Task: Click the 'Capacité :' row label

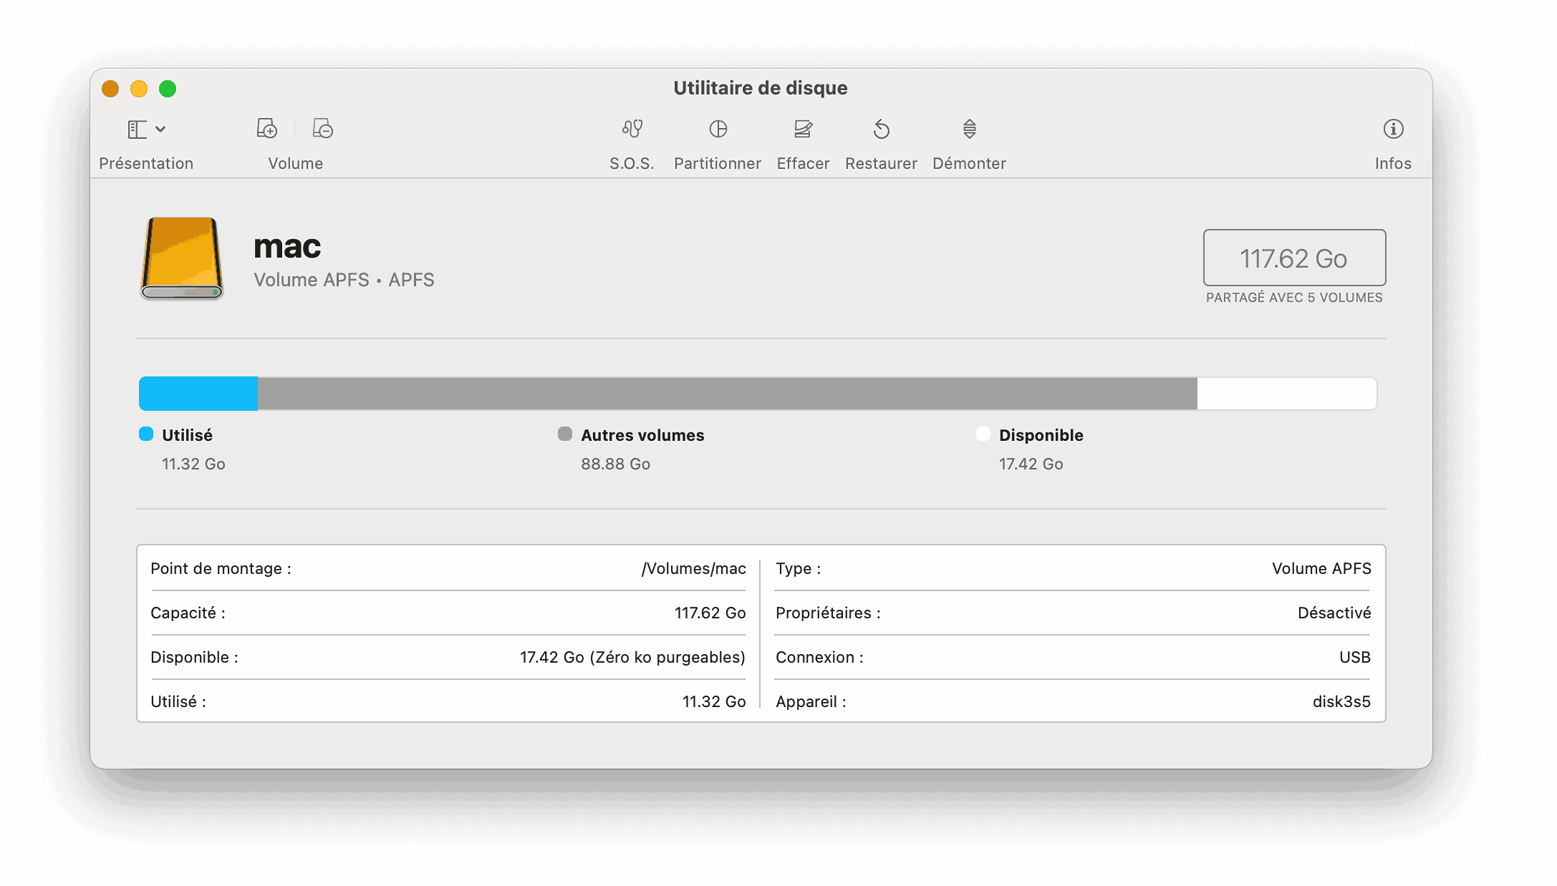Action: (188, 613)
